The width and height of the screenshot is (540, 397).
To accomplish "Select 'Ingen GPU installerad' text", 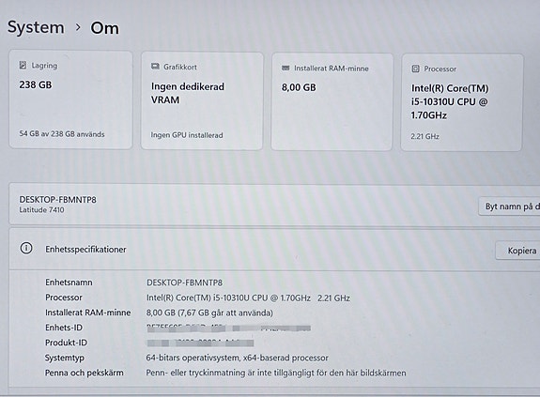I will pyautogui.click(x=187, y=135).
